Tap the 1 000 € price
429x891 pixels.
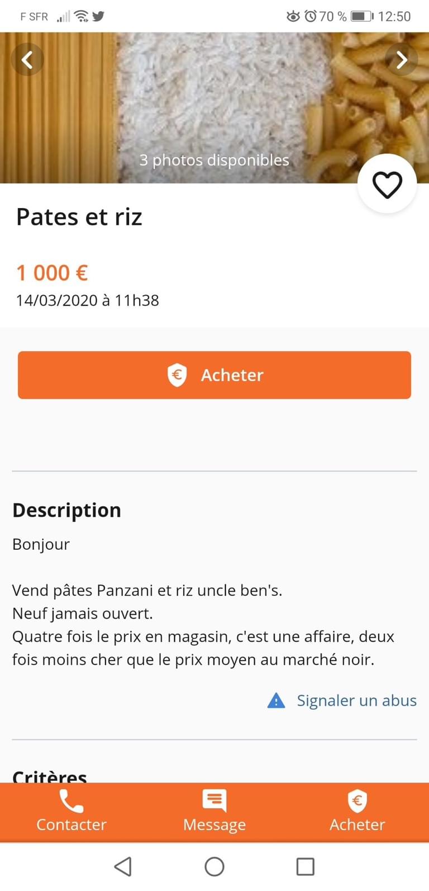tap(53, 273)
